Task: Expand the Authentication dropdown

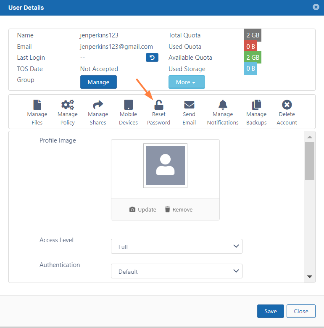Action: (x=176, y=271)
